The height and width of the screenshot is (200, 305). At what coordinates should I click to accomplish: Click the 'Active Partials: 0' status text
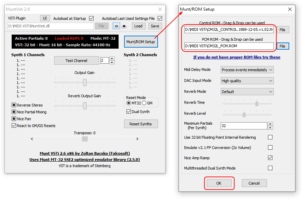pyautogui.click(x=31, y=38)
